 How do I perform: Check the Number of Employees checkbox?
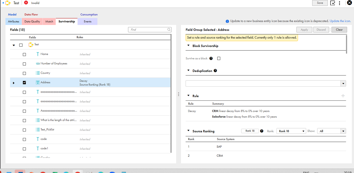(x=24, y=64)
